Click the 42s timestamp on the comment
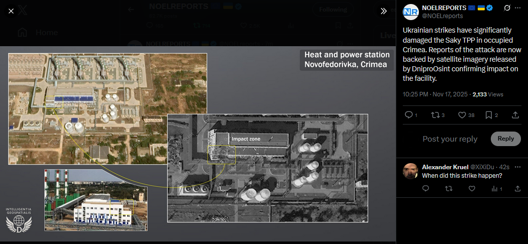The width and height of the screenshot is (528, 244). 505,167
